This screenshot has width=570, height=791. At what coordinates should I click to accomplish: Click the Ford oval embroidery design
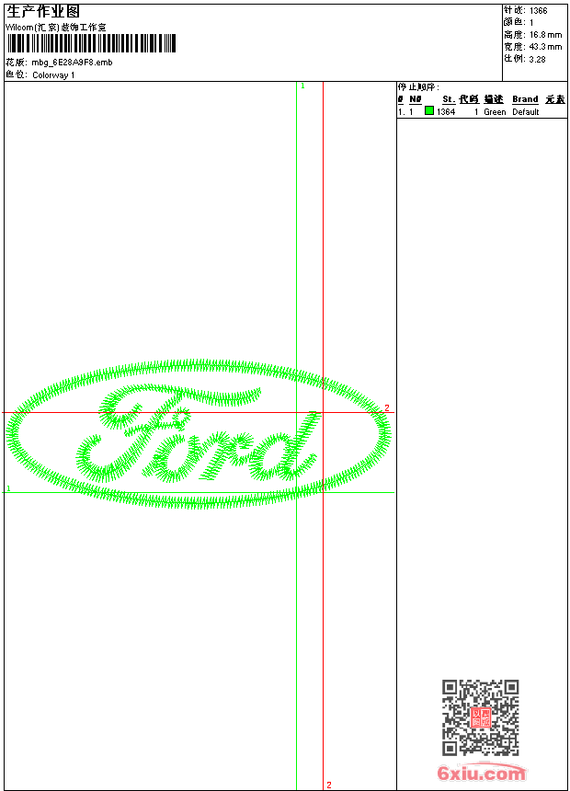coord(199,433)
